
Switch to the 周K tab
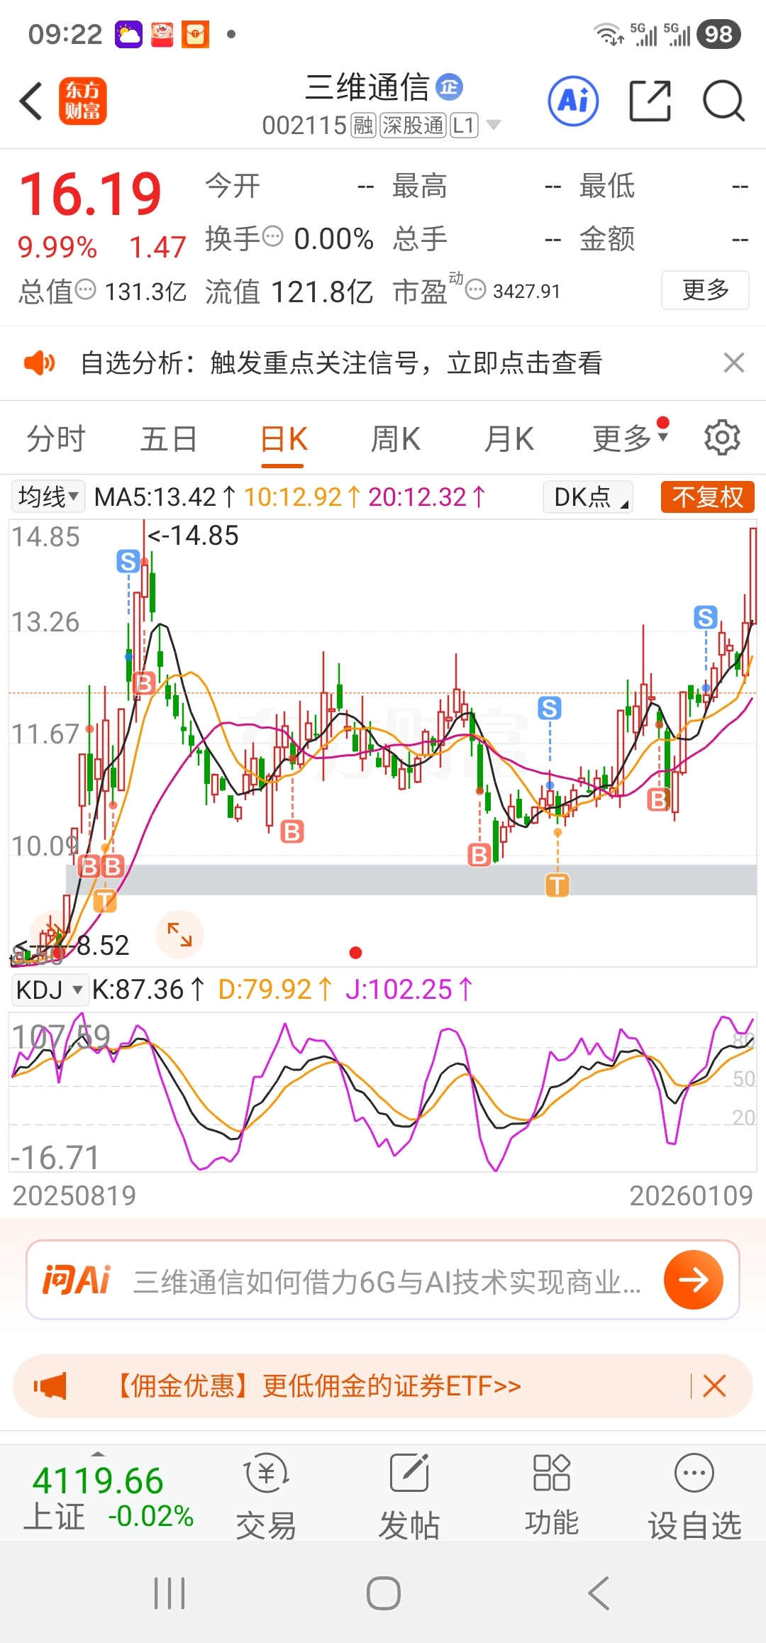click(396, 439)
